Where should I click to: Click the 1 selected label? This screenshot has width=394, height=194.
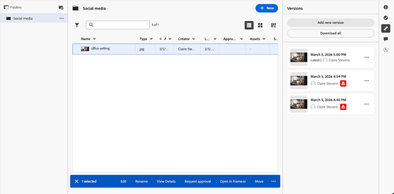click(x=89, y=181)
